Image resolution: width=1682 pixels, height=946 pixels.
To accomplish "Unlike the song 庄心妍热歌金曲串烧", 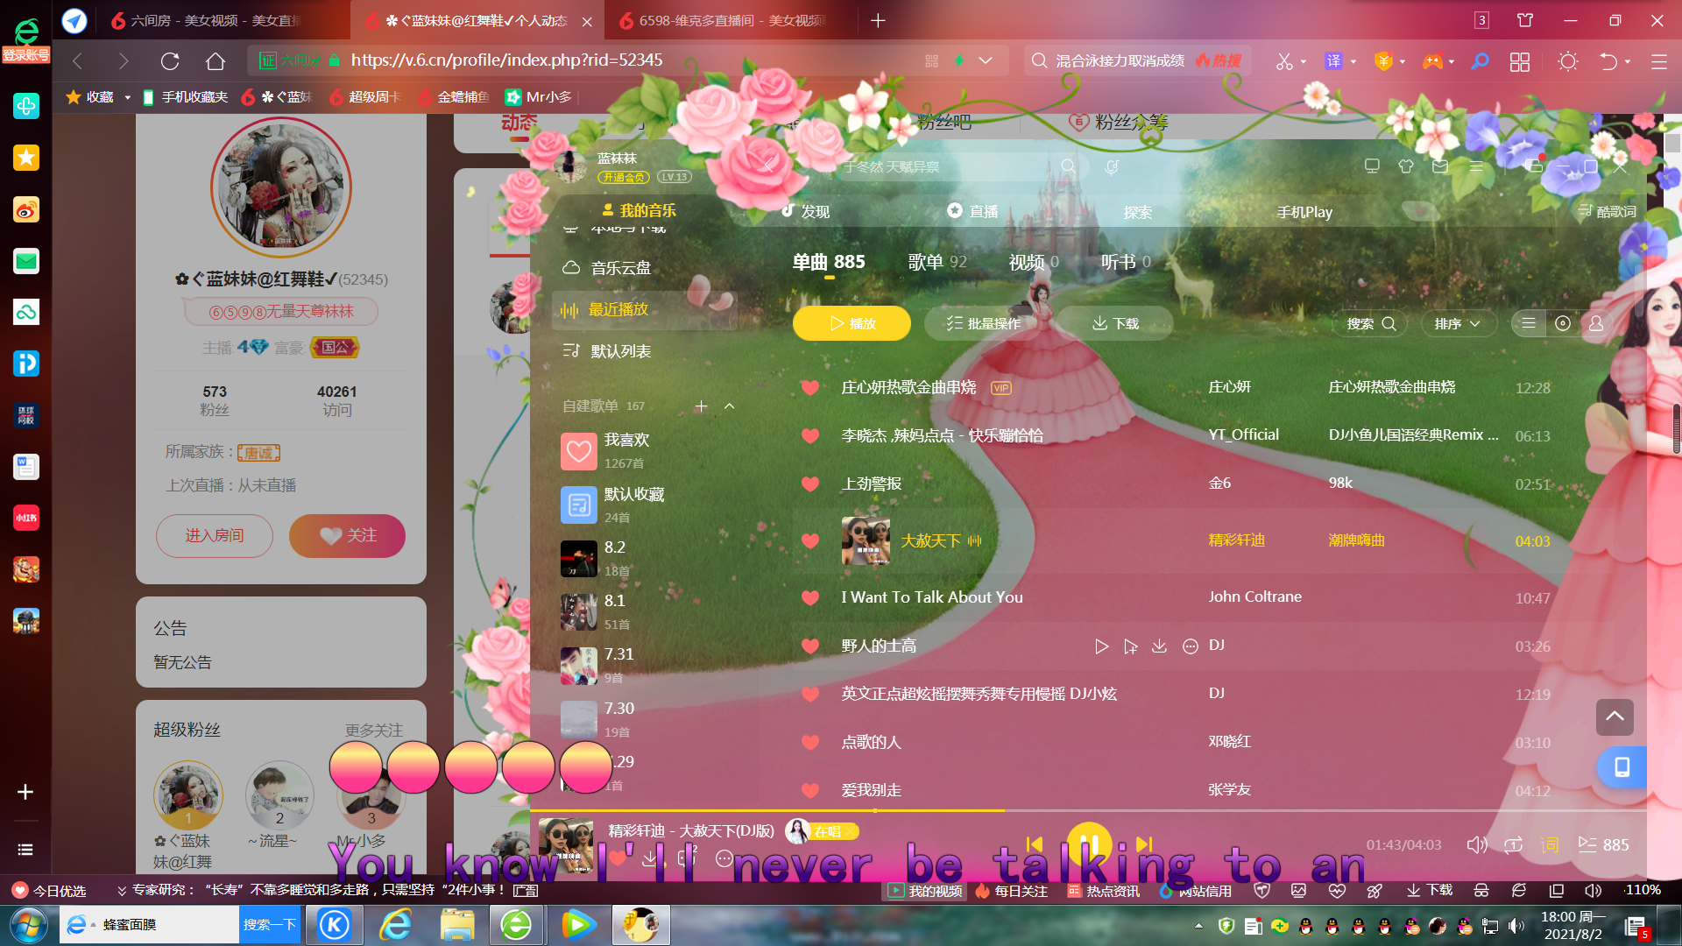I will (810, 387).
